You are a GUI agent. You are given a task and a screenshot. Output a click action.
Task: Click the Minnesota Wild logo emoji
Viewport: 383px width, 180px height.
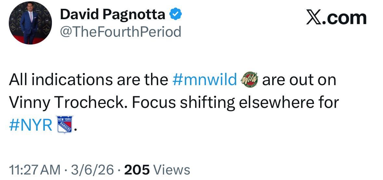point(250,79)
